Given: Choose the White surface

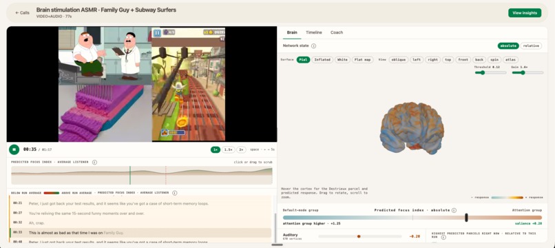Looking at the screenshot, I should (342, 59).
